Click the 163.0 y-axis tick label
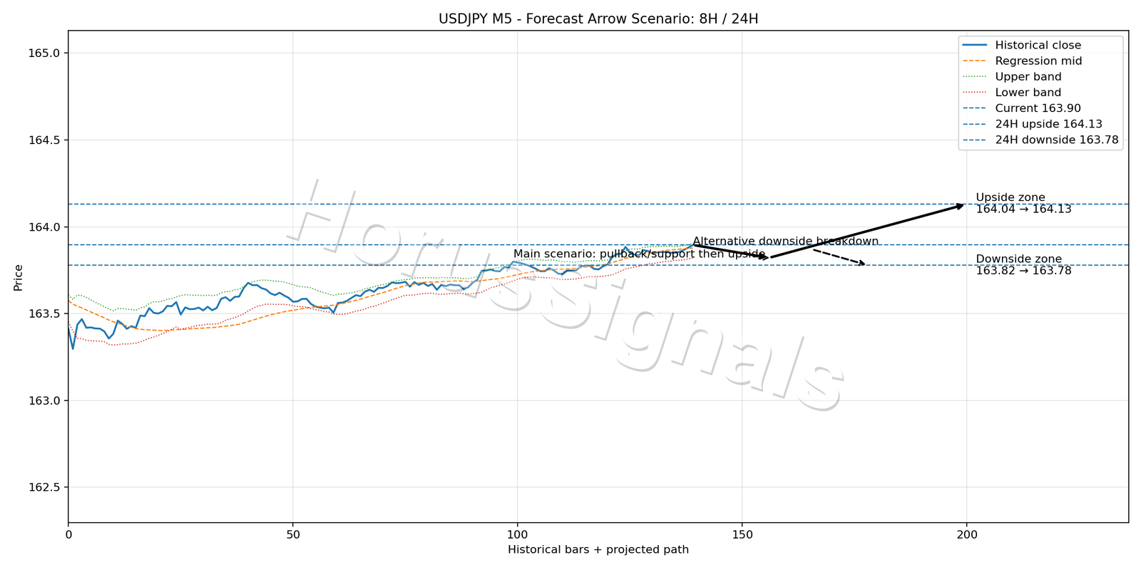The height and width of the screenshot is (570, 1141). click(46, 401)
